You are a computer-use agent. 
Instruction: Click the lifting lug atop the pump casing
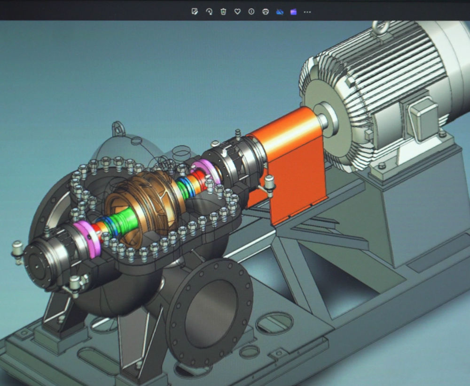tap(118, 128)
